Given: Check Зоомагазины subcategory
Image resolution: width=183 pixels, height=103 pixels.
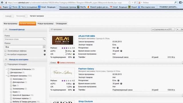Looking at the screenshot, I should pyautogui.click(x=11, y=89).
